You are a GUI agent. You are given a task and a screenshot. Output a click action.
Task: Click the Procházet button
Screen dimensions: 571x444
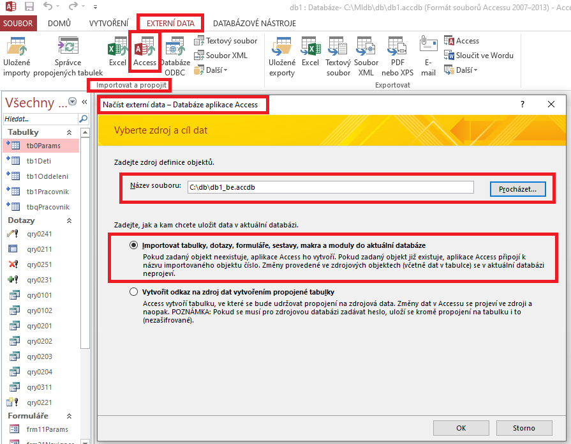(x=517, y=187)
